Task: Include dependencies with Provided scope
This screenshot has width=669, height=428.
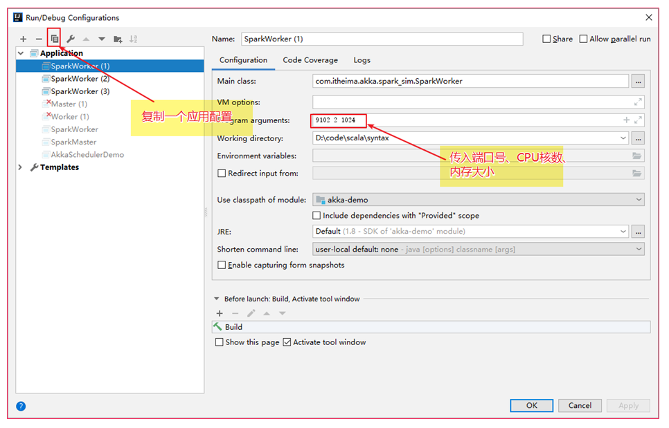Action: pos(316,216)
